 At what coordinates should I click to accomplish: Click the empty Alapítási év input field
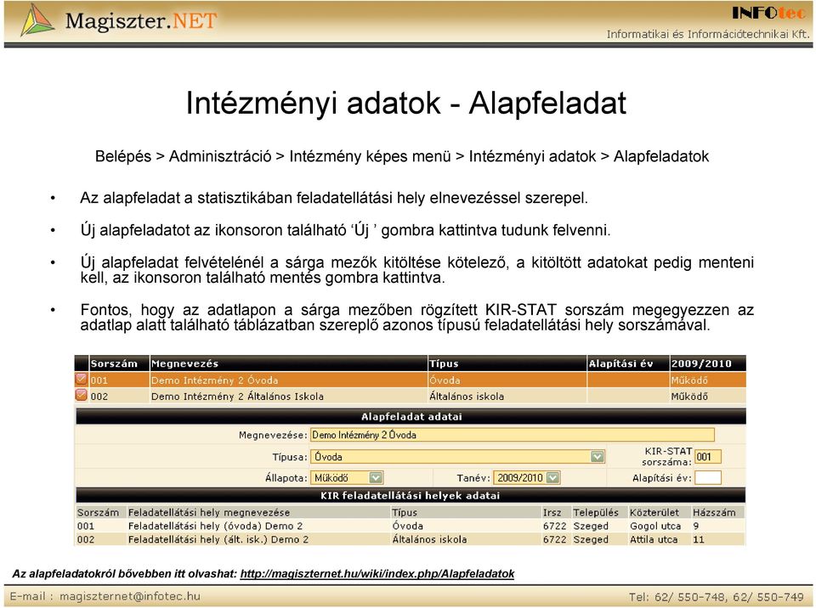pyautogui.click(x=708, y=477)
